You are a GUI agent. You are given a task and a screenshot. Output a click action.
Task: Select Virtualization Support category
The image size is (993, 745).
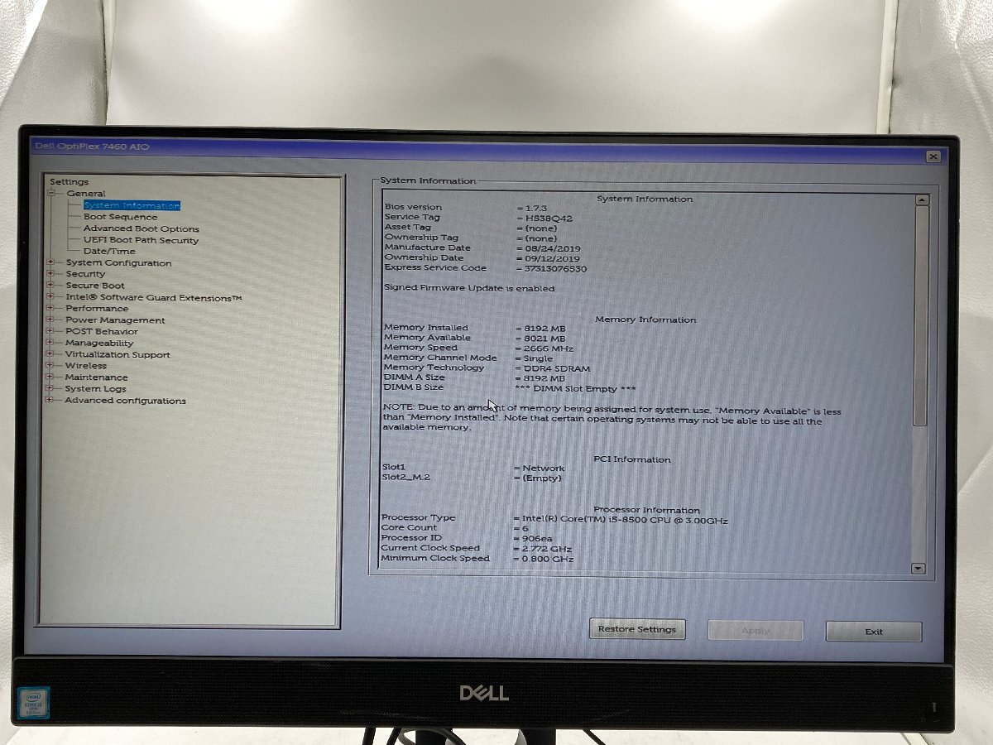pyautogui.click(x=118, y=354)
